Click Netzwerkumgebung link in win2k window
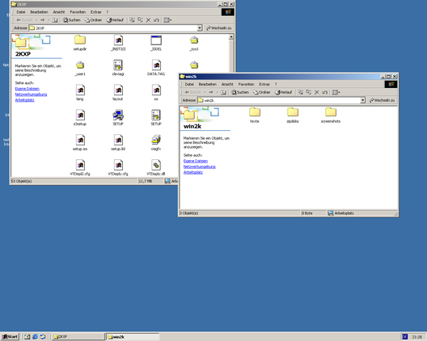This screenshot has height=341, width=427. (x=199, y=166)
